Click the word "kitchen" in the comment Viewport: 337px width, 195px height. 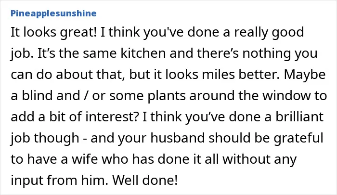coord(143,53)
